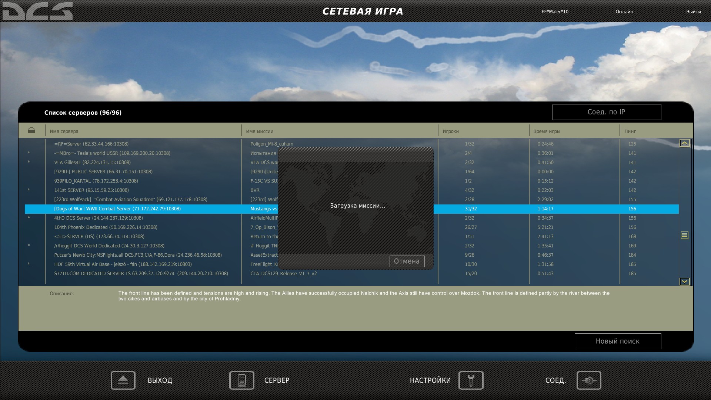Click game time 7:41:13
711x400 pixels.
(545, 236)
